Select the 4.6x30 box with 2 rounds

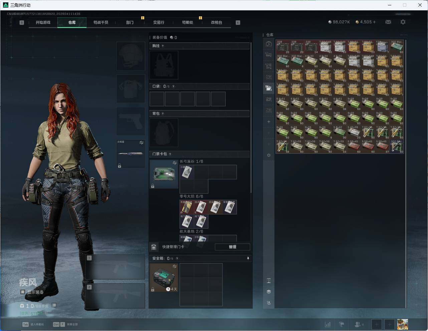(340, 61)
